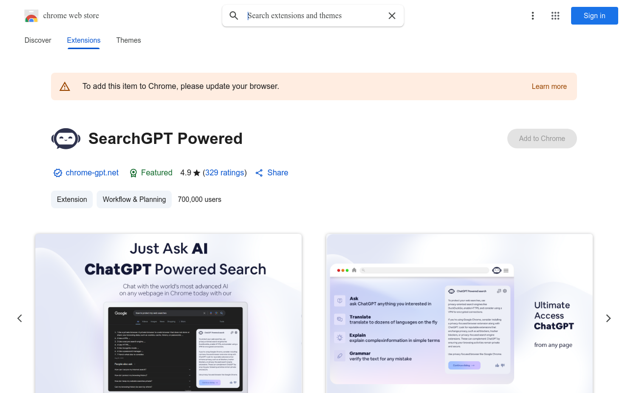This screenshot has width=628, height=393.
Task: Click Sign in
Action: [x=594, y=16]
